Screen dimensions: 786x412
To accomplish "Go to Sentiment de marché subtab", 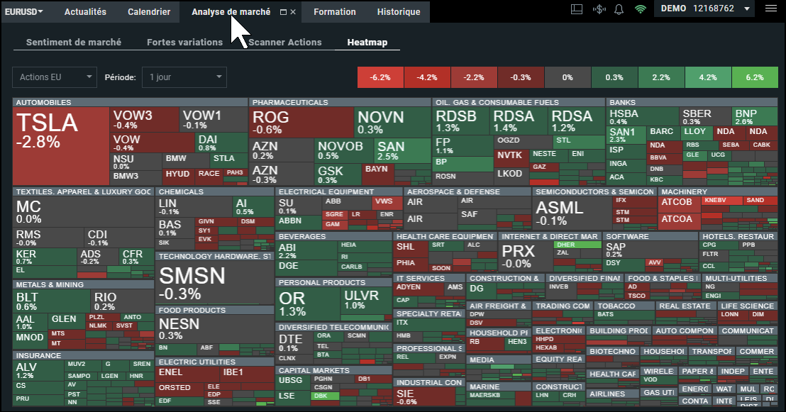I will (x=74, y=43).
